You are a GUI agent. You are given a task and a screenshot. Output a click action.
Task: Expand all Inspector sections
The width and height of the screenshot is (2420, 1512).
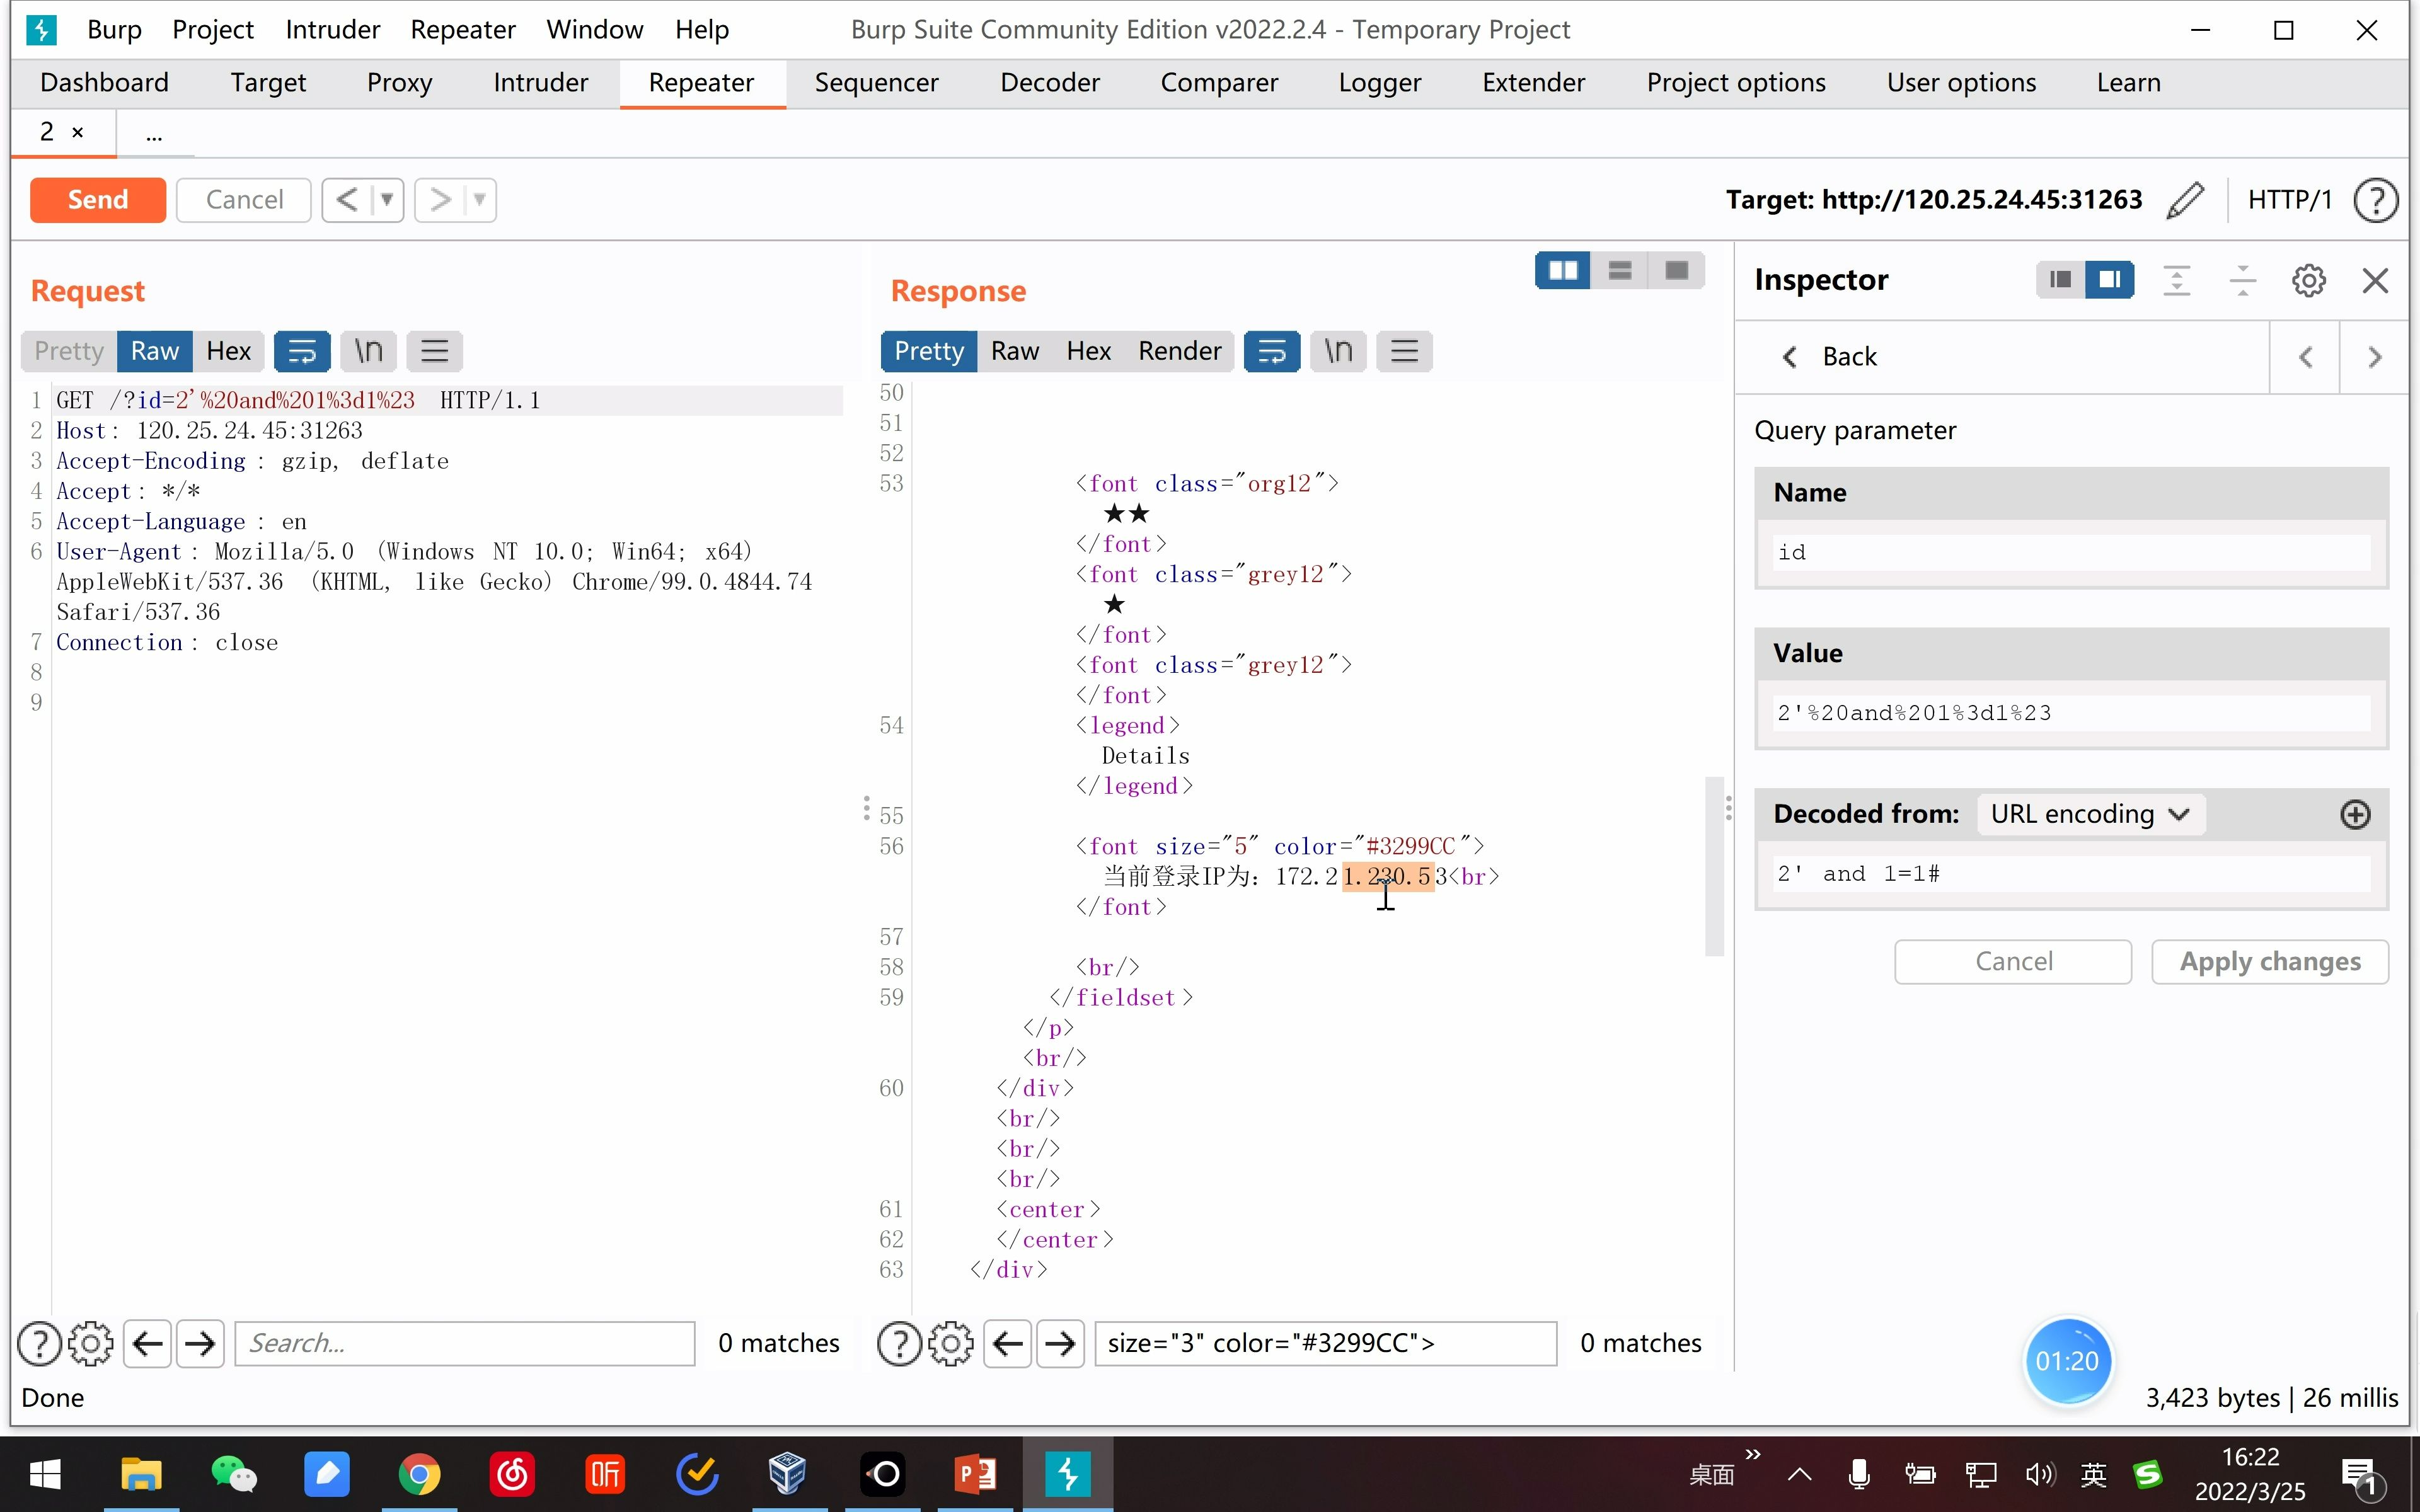pyautogui.click(x=2177, y=280)
